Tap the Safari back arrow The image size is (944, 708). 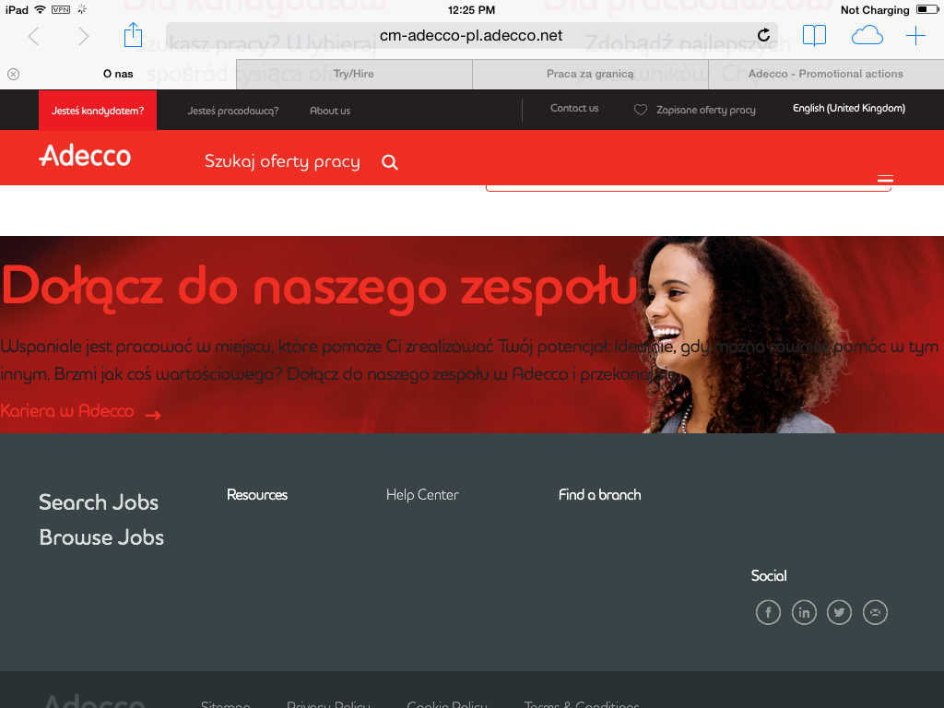[x=34, y=36]
